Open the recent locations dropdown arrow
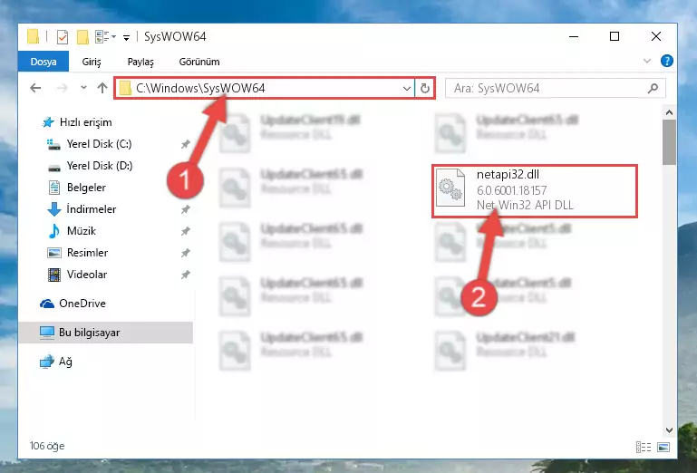Viewport: 697px width, 473px height. (83, 88)
